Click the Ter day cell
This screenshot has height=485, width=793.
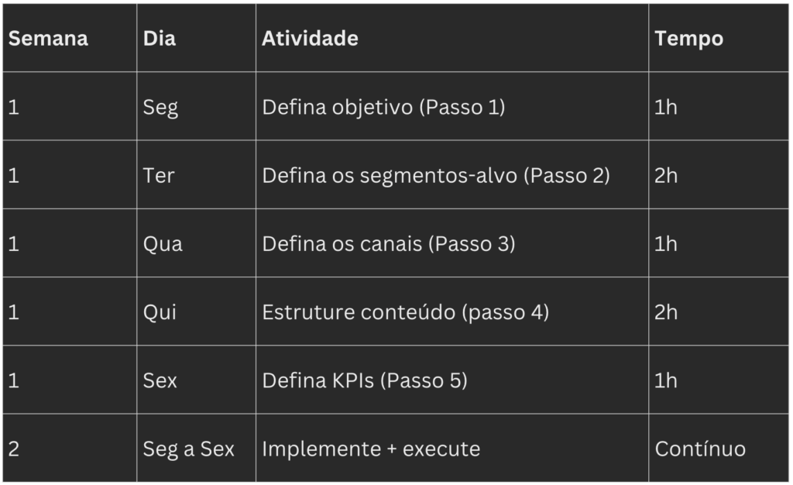159,175
